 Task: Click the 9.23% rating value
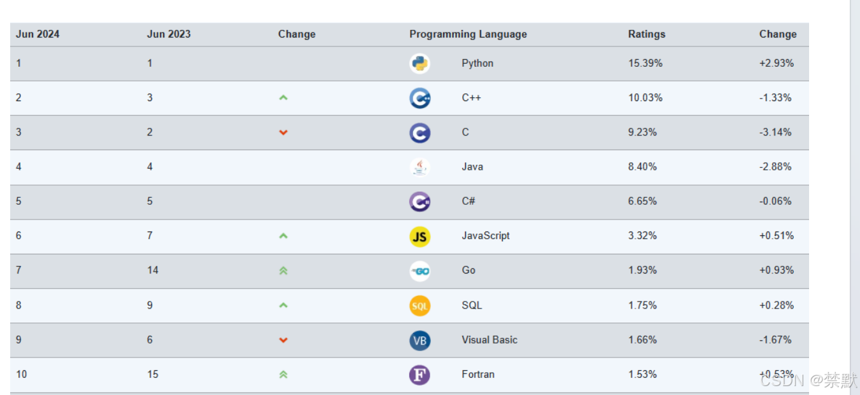642,132
